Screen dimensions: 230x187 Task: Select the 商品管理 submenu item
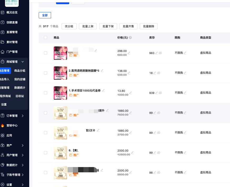pos(5,71)
